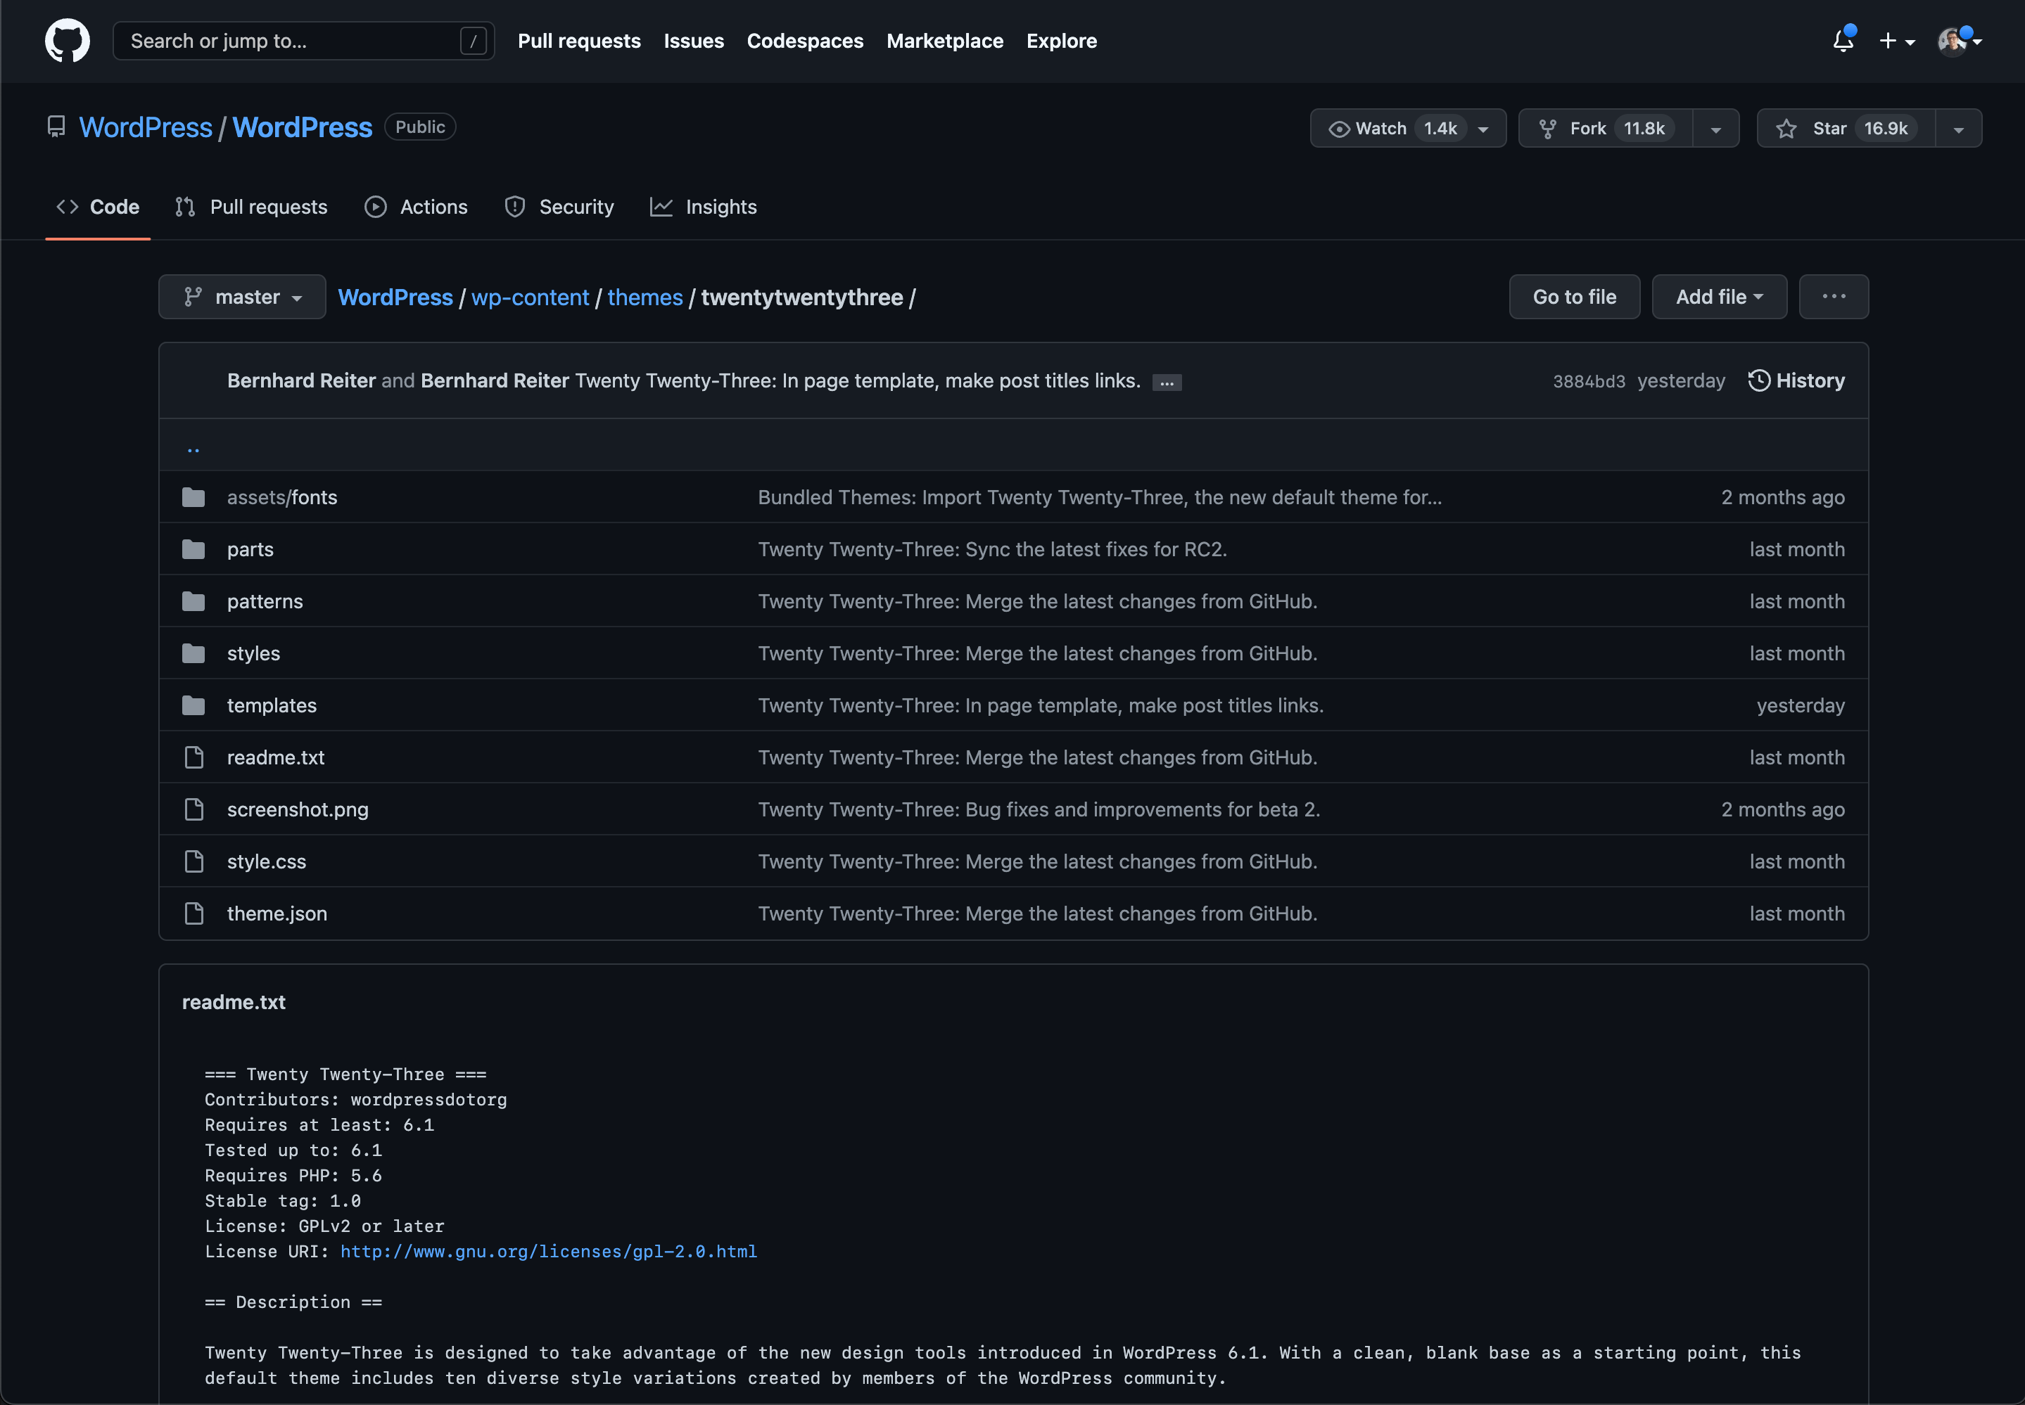Switch to the Code tab
The height and width of the screenshot is (1405, 2025).
click(x=98, y=207)
